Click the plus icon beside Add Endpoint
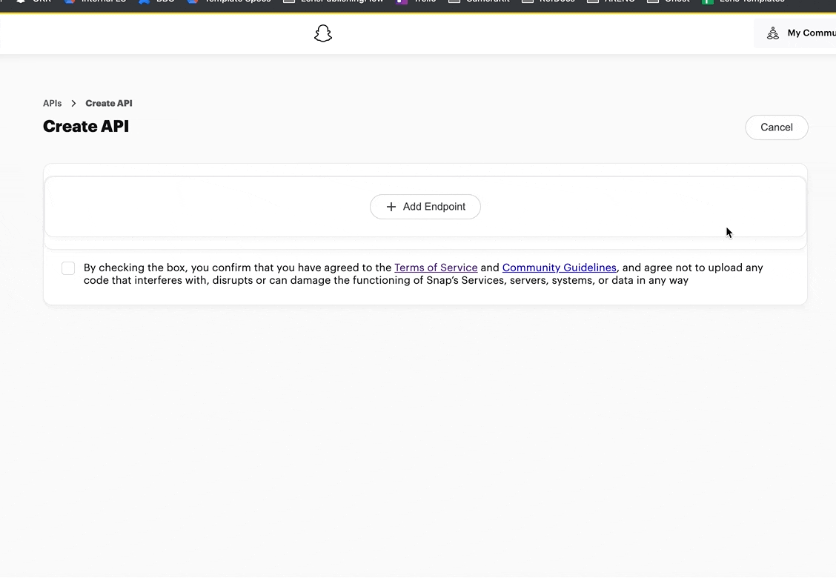836x581 pixels. (x=391, y=207)
